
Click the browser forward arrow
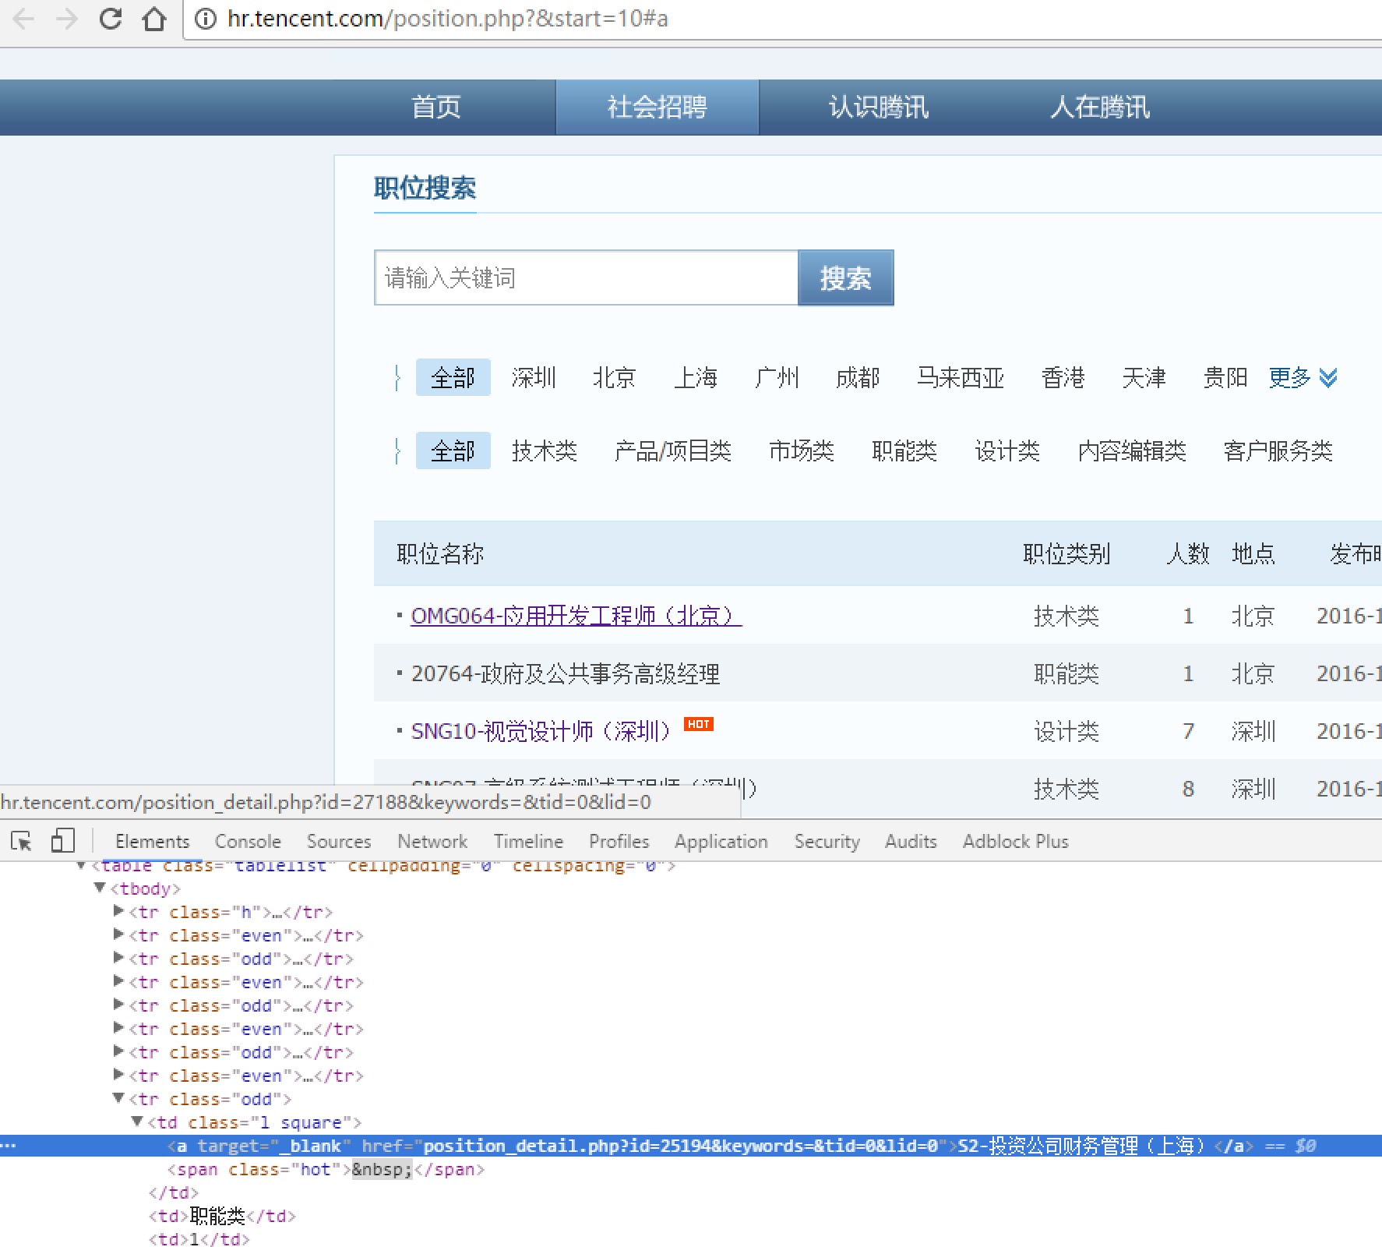pos(67,19)
